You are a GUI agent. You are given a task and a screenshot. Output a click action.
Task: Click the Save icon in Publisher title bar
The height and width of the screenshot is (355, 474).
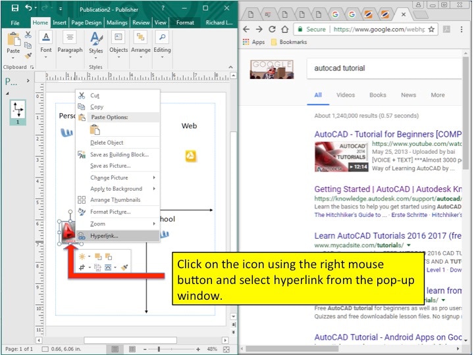pyautogui.click(x=14, y=8)
